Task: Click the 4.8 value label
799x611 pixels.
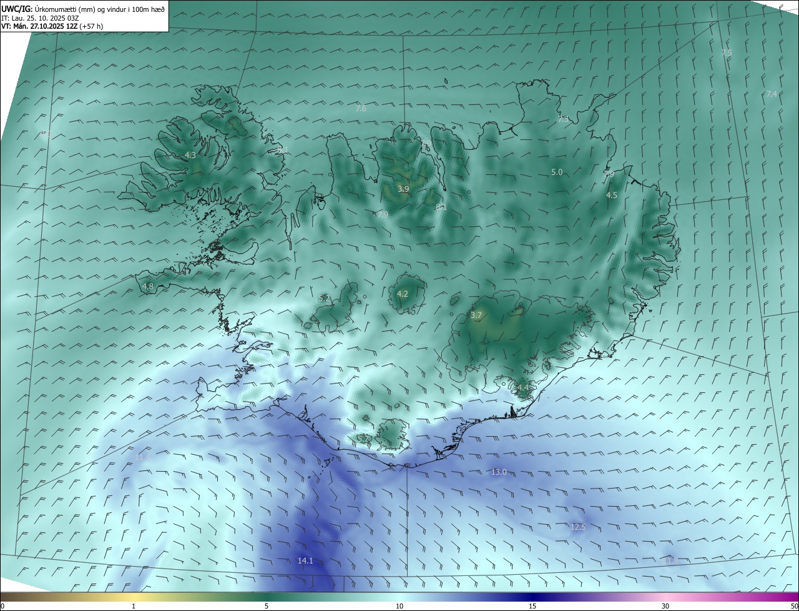Action: [x=148, y=287]
